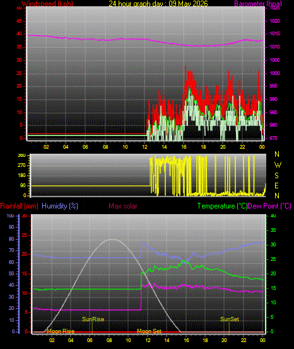Click windspeed scale value 25
This screenshot has height=349, width=294.
(20, 73)
